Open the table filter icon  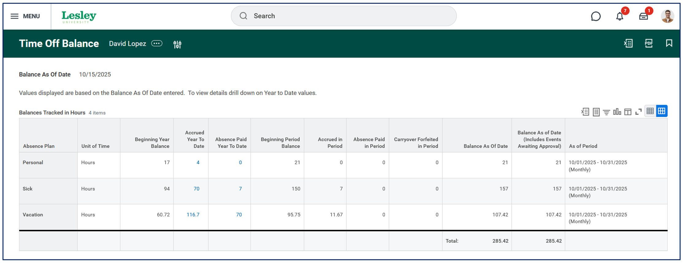tap(606, 112)
